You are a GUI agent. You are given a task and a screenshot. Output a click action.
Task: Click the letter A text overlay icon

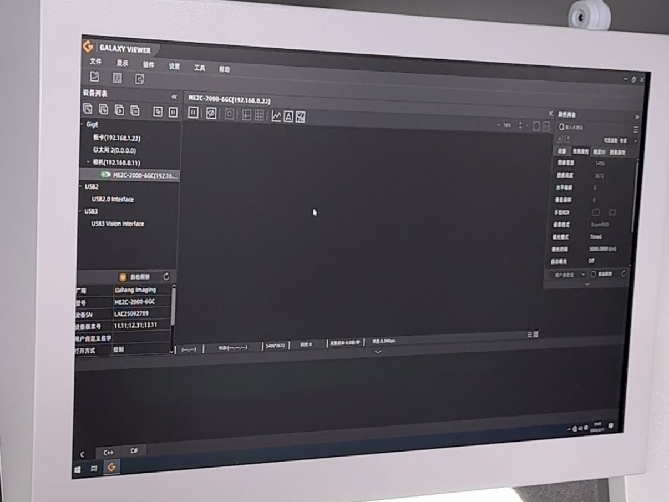click(x=288, y=116)
